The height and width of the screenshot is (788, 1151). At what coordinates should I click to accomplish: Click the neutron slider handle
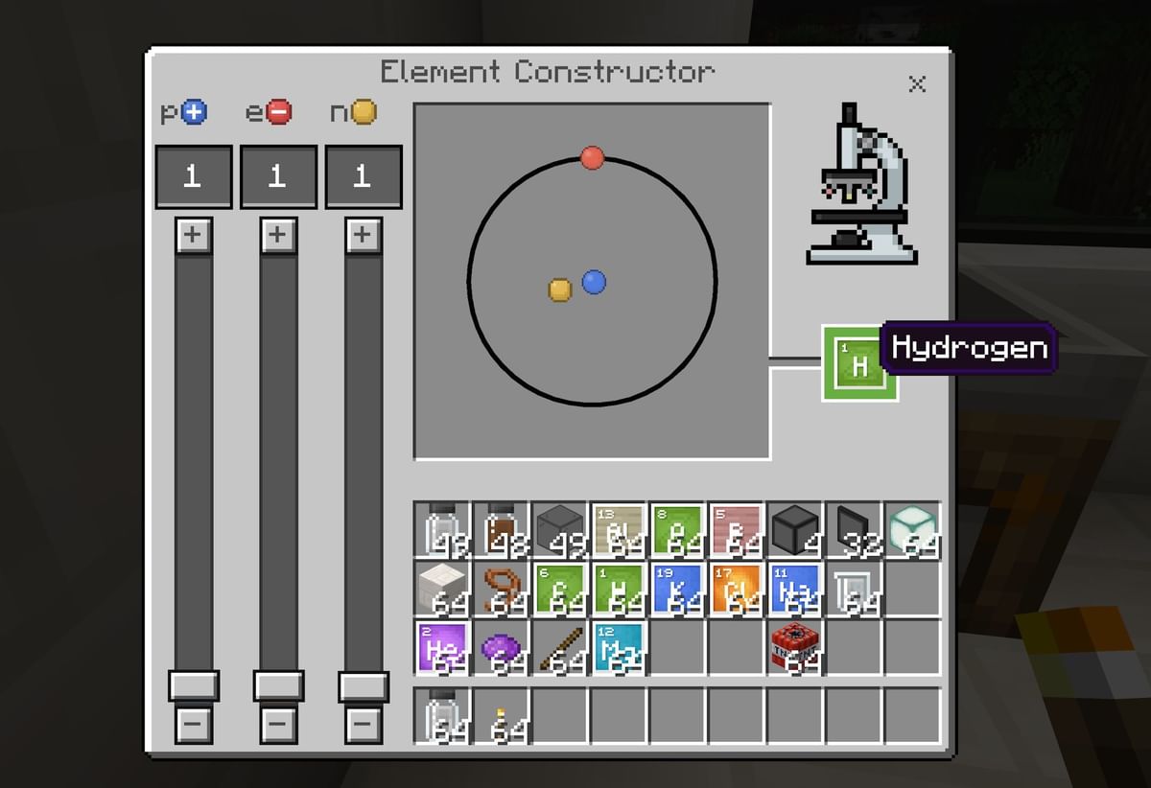(363, 686)
